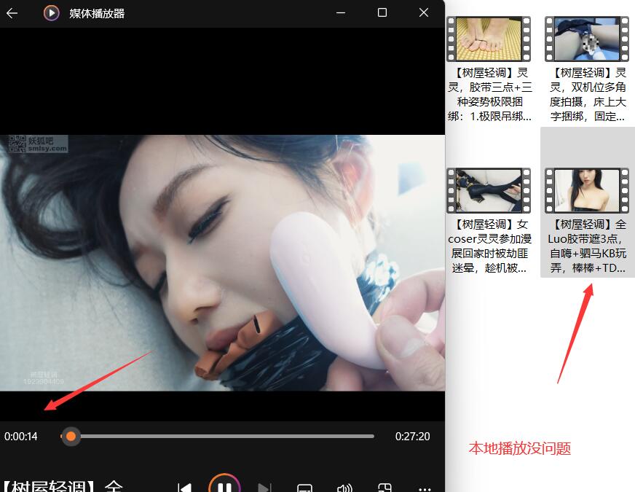This screenshot has width=635, height=492.
Task: Click the 全Luo胶带遮3点 title text
Action: pyautogui.click(x=587, y=248)
